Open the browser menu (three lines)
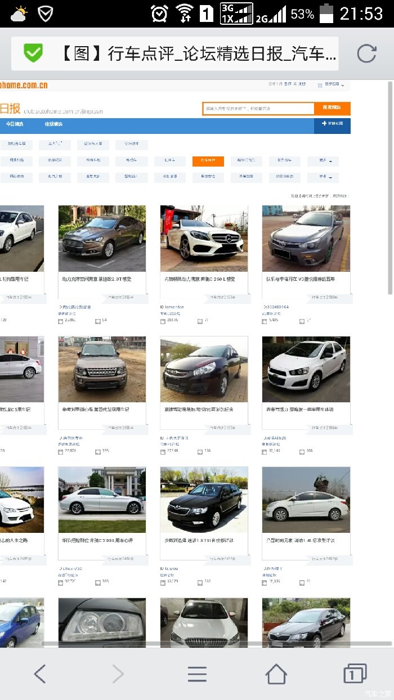The width and height of the screenshot is (394, 700). click(x=197, y=674)
